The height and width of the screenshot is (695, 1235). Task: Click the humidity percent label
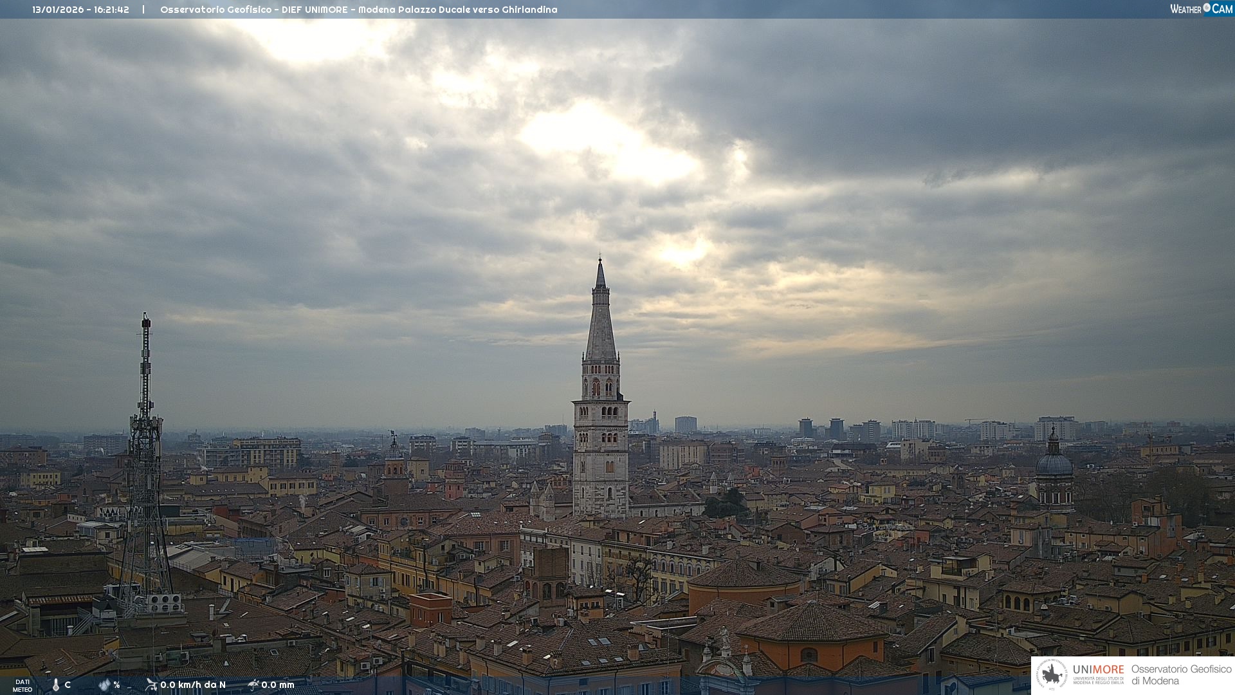116,685
